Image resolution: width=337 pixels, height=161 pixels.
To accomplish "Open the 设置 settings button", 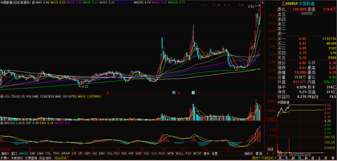I will point(214,153).
